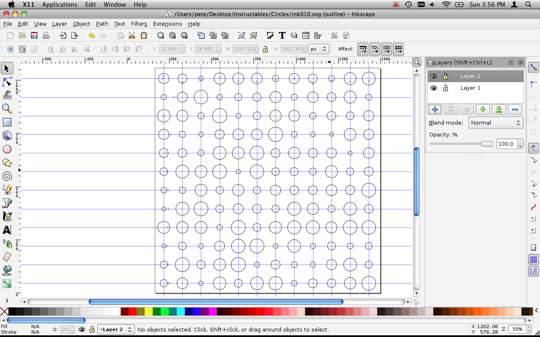Image resolution: width=540 pixels, height=337 pixels.
Task: Open the Object menu
Action: click(81, 24)
